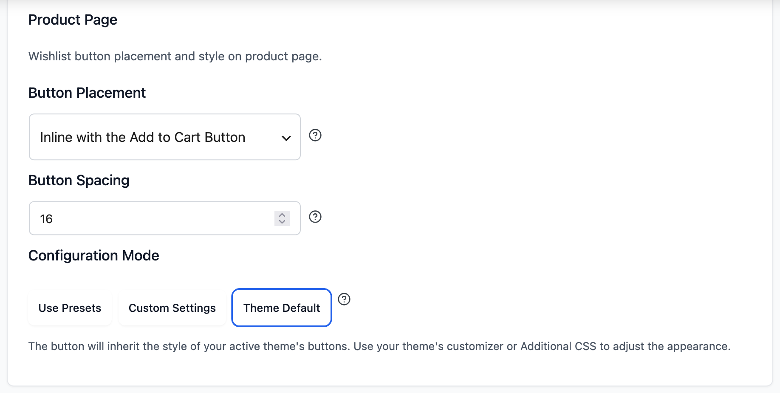View Configuration Mode help icon
The width and height of the screenshot is (780, 393).
tap(344, 300)
